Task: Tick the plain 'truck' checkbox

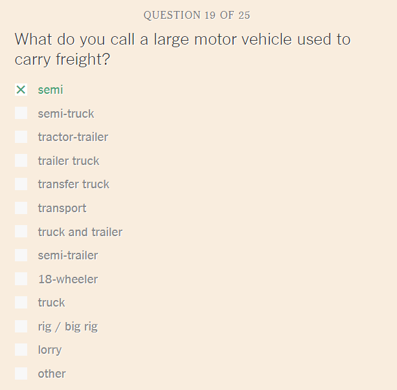Action: coord(21,303)
